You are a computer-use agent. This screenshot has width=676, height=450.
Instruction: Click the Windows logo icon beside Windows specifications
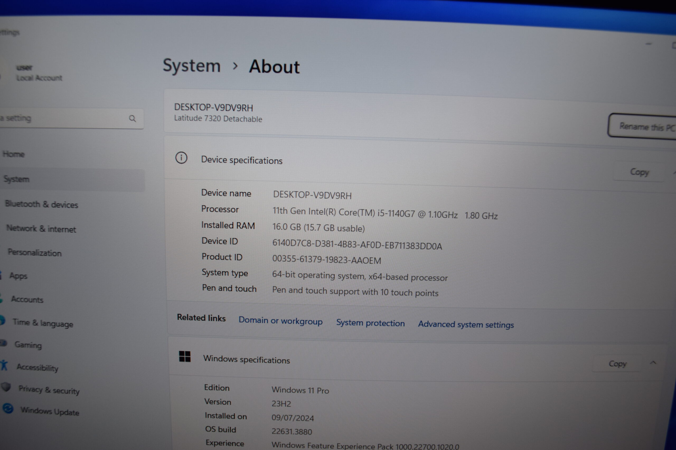coord(185,356)
